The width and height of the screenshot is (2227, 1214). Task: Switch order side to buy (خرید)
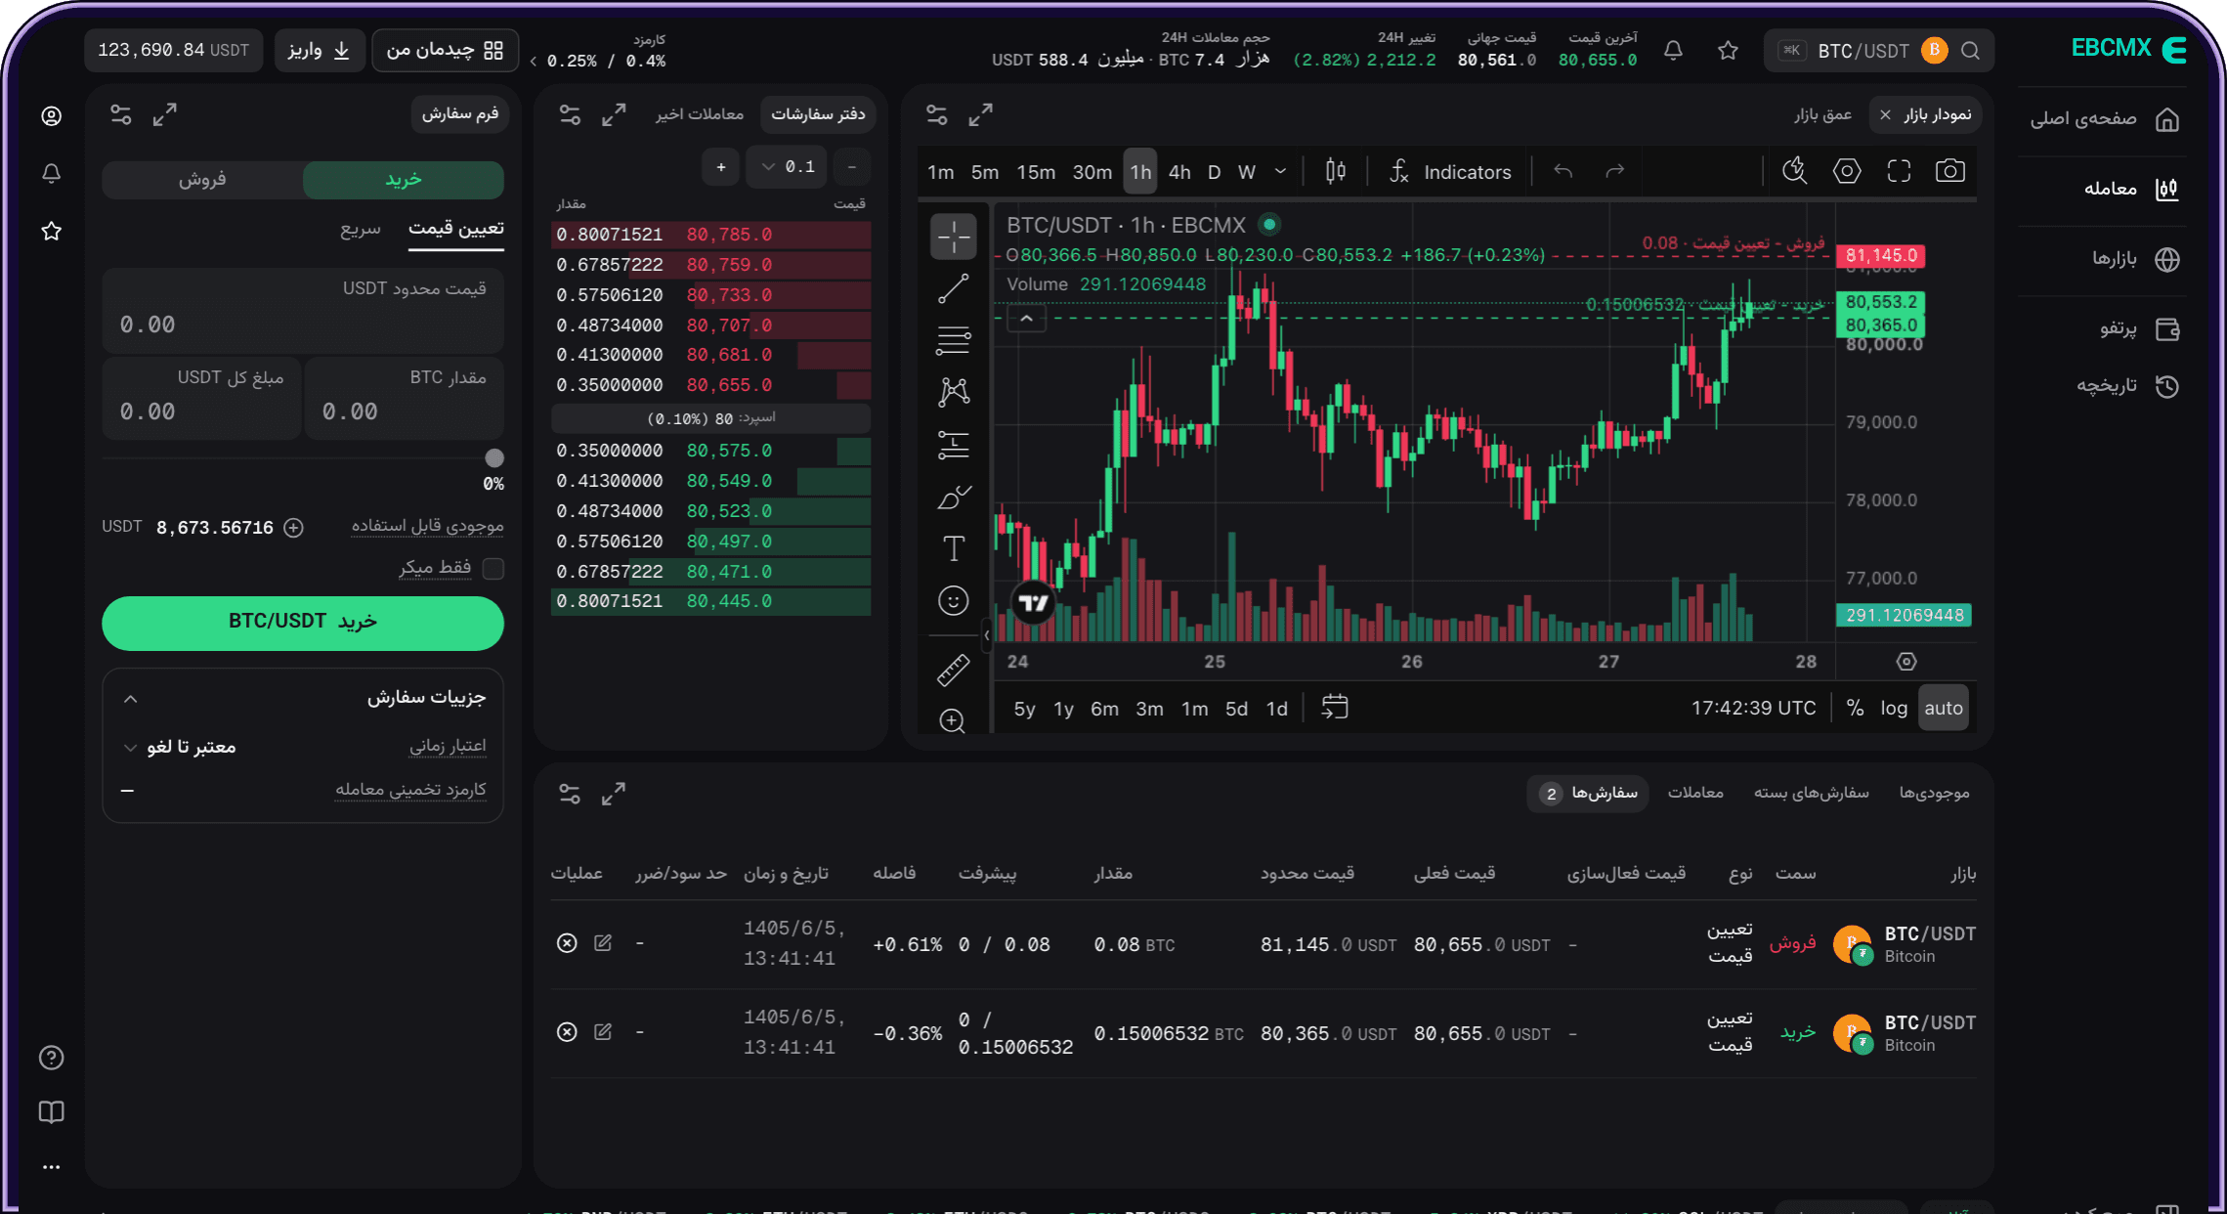click(404, 180)
